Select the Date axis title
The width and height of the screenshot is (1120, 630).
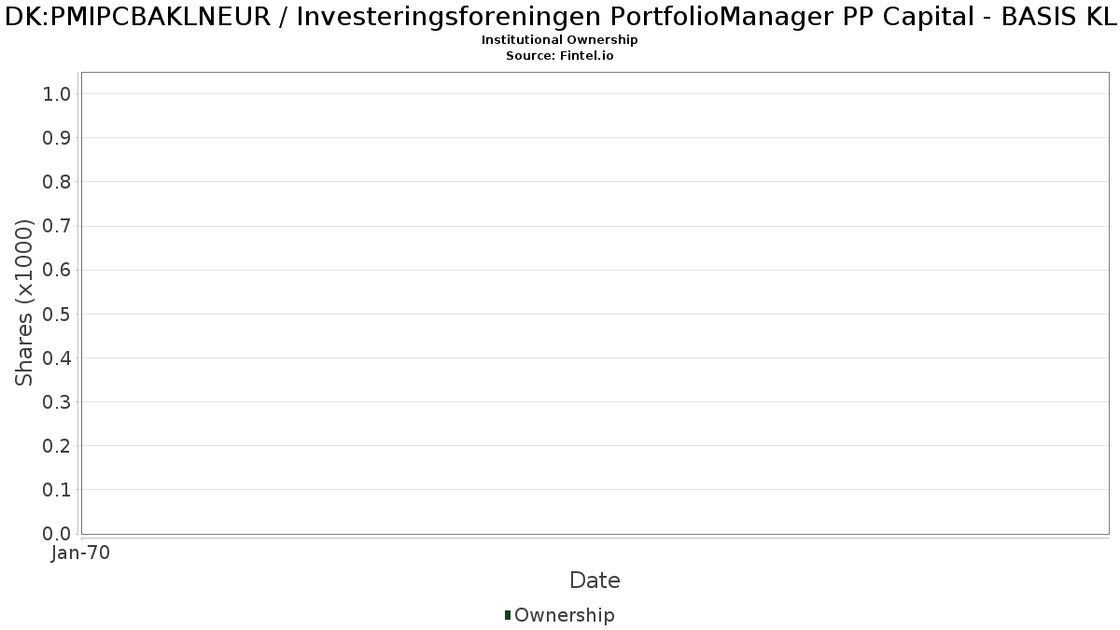point(595,581)
